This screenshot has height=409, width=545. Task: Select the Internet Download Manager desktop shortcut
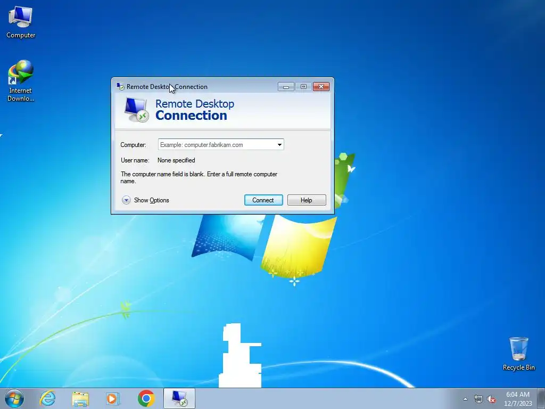tap(21, 81)
